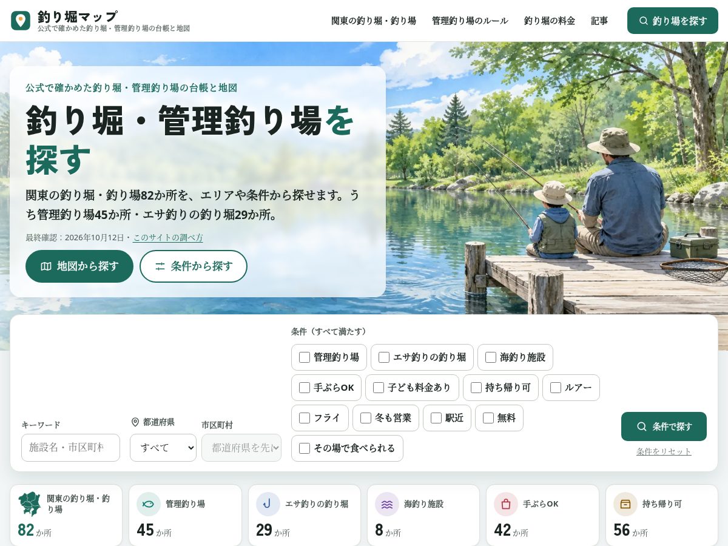Check the エサ釣りの釣り堀 checkbox
This screenshot has width=728, height=546.
click(x=384, y=357)
